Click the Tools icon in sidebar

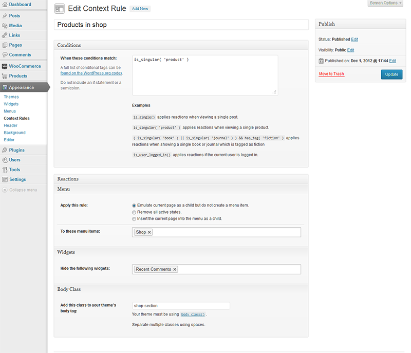5,170
